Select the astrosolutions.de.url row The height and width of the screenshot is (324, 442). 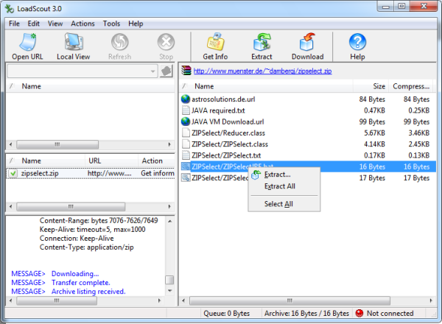pos(309,99)
